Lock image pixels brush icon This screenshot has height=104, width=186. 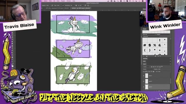[148, 72]
